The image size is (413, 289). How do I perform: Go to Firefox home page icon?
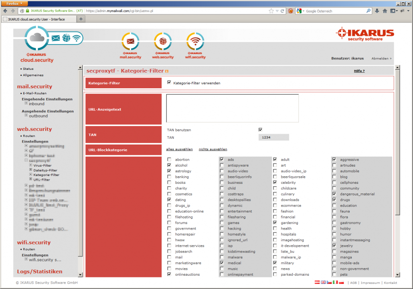[x=385, y=11]
